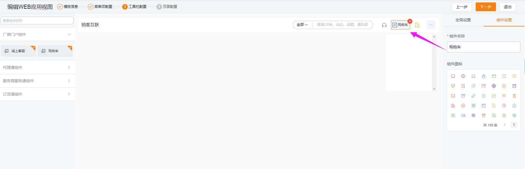
Task: Click the 下一步 button
Action: point(486,7)
